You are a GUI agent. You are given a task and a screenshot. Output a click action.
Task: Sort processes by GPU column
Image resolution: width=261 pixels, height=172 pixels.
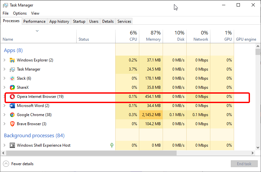pyautogui.click(x=222, y=36)
